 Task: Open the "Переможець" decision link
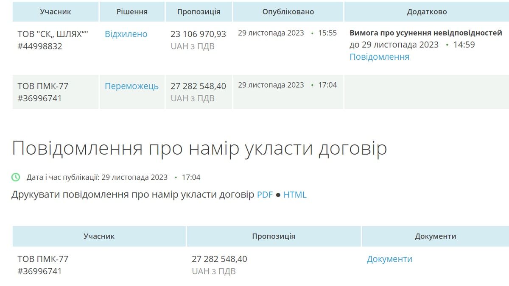pos(131,86)
